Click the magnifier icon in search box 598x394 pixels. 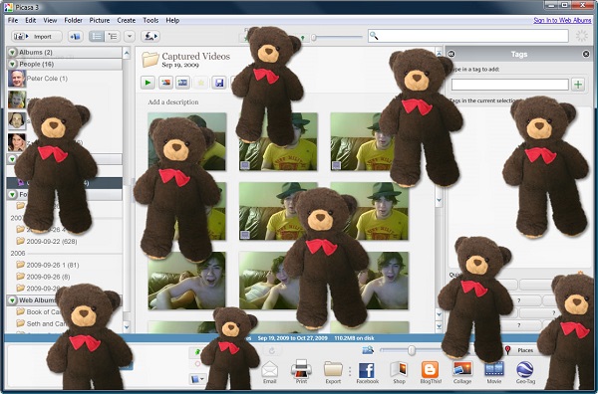374,36
